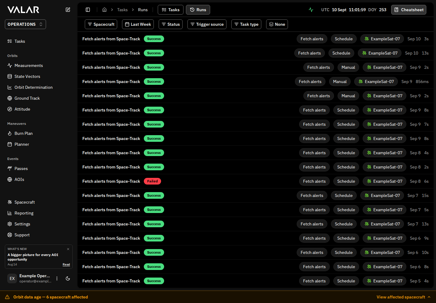436x303 pixels.
Task: Open the Sep 7 5s run row
Action: click(256, 210)
